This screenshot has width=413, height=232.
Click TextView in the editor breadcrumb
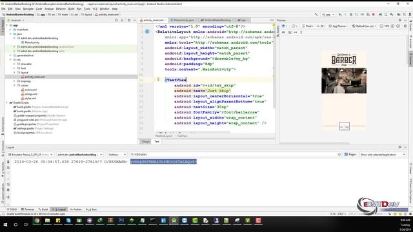pyautogui.click(x=182, y=136)
